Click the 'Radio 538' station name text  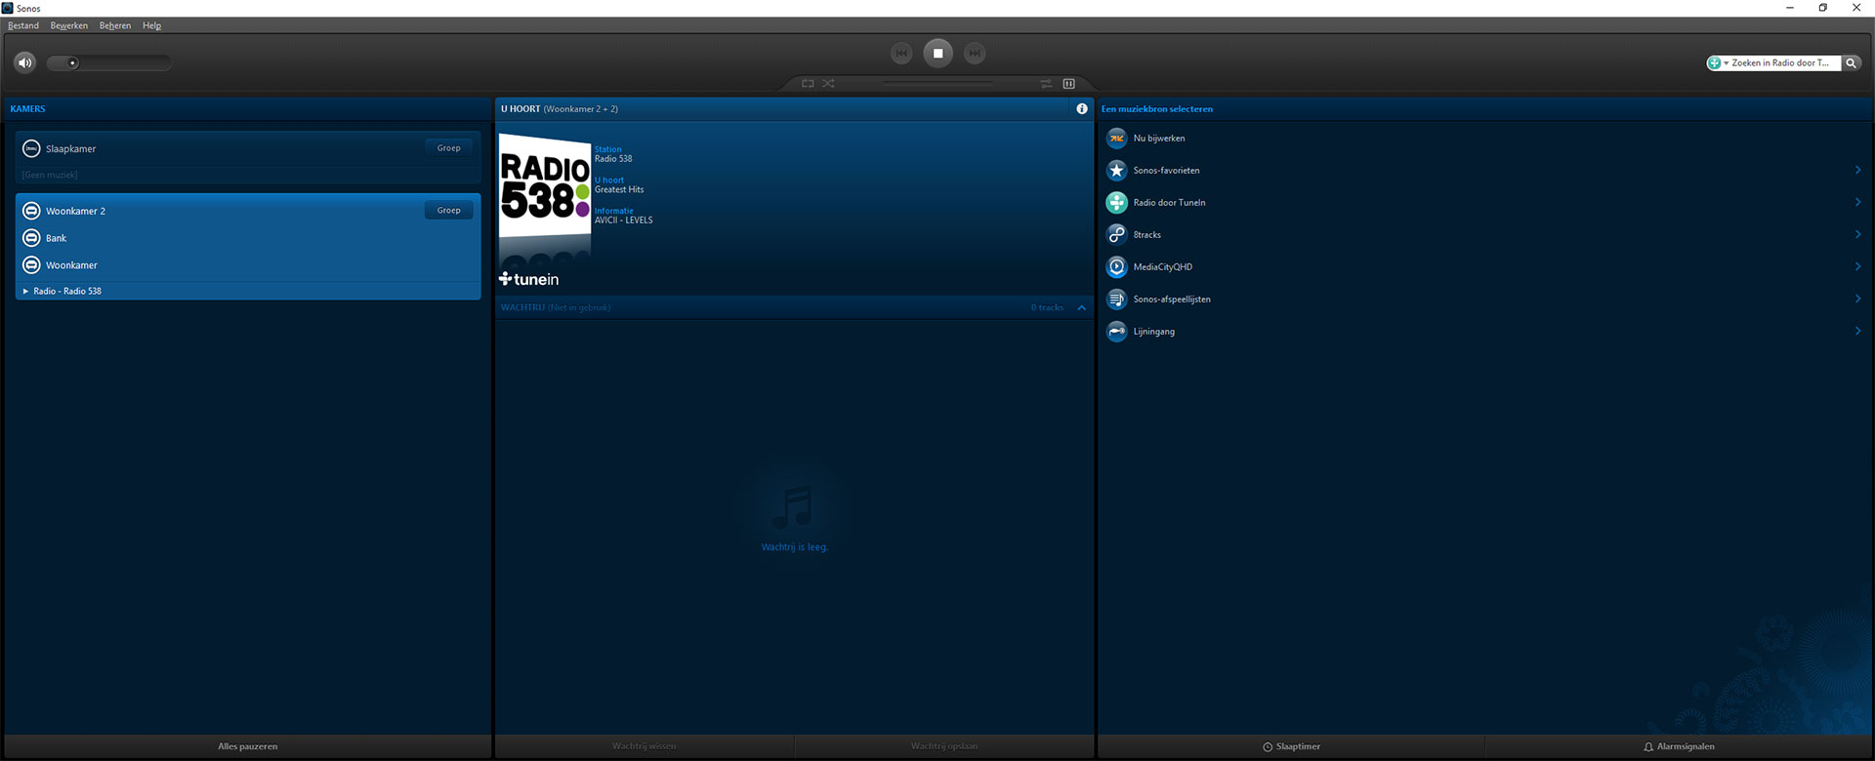click(x=613, y=159)
